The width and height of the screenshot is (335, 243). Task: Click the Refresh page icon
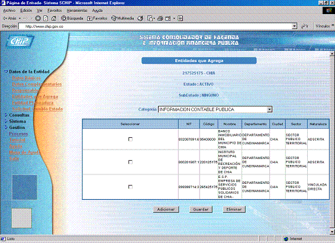tap(46, 18)
